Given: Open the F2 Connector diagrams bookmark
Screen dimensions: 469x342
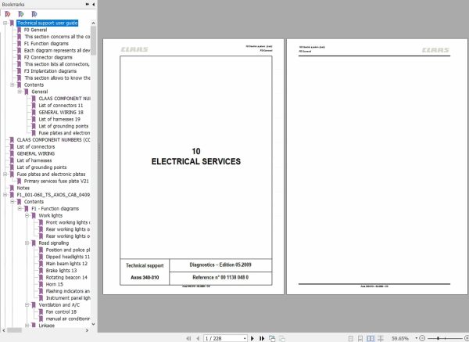Looking at the screenshot, I should point(48,57).
